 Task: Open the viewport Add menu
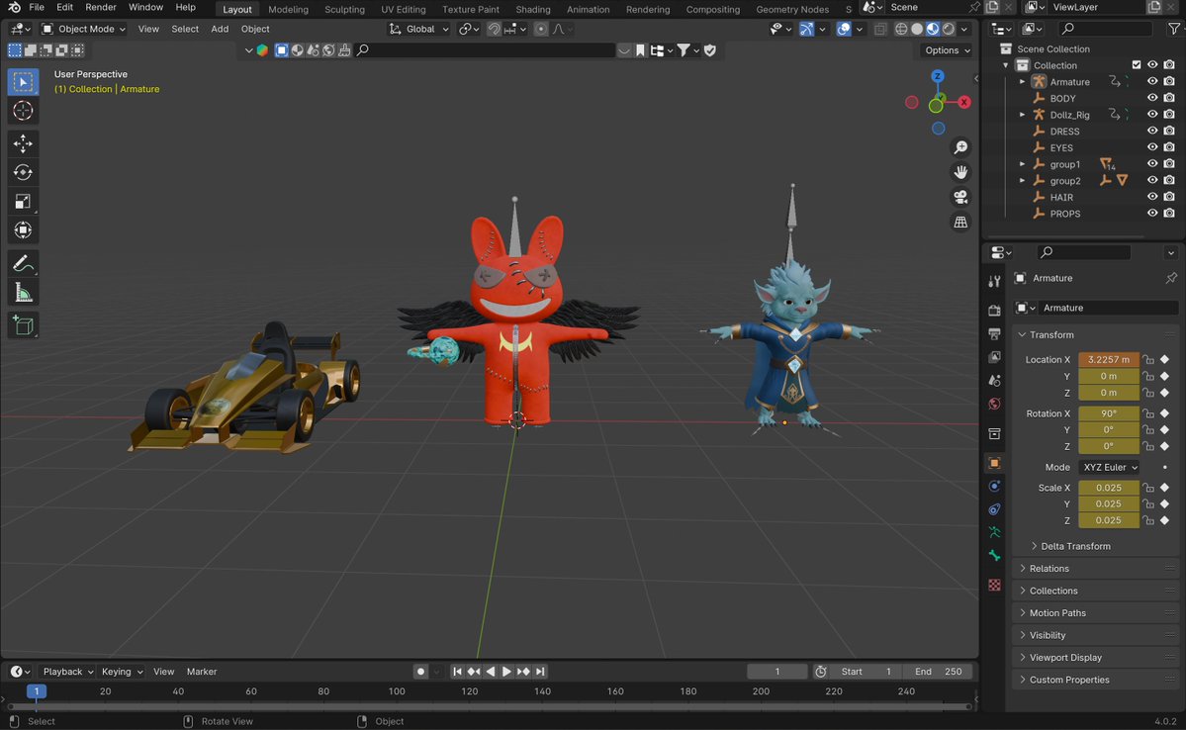pos(220,29)
